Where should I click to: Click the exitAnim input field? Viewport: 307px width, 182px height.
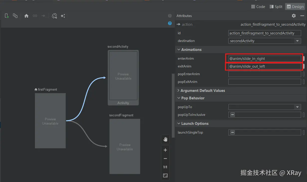click(265, 66)
